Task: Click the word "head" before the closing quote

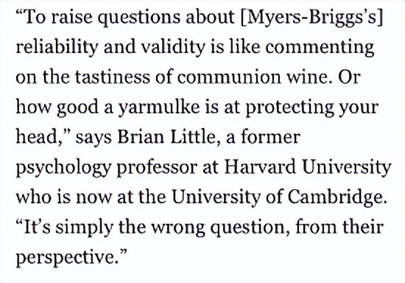Action: (x=37, y=136)
